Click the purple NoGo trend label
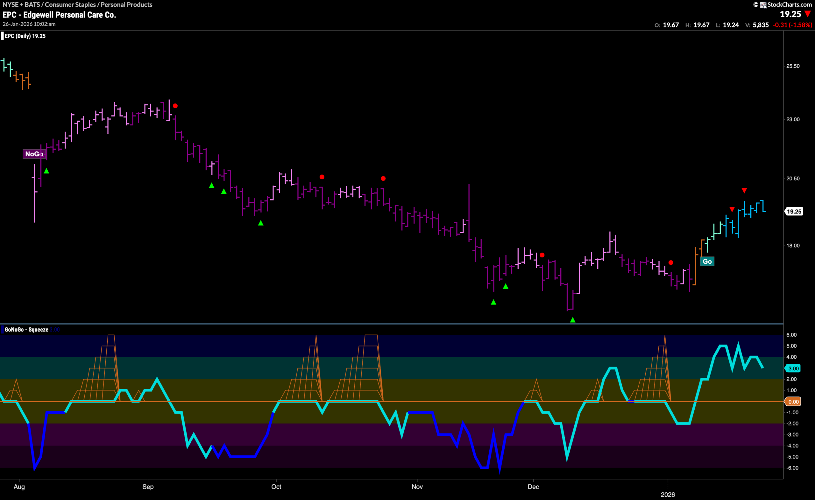Viewport: 815px width, 500px height. (x=34, y=154)
